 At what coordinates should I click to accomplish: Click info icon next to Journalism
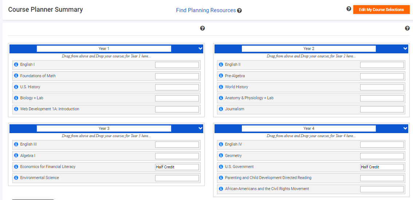pos(221,109)
